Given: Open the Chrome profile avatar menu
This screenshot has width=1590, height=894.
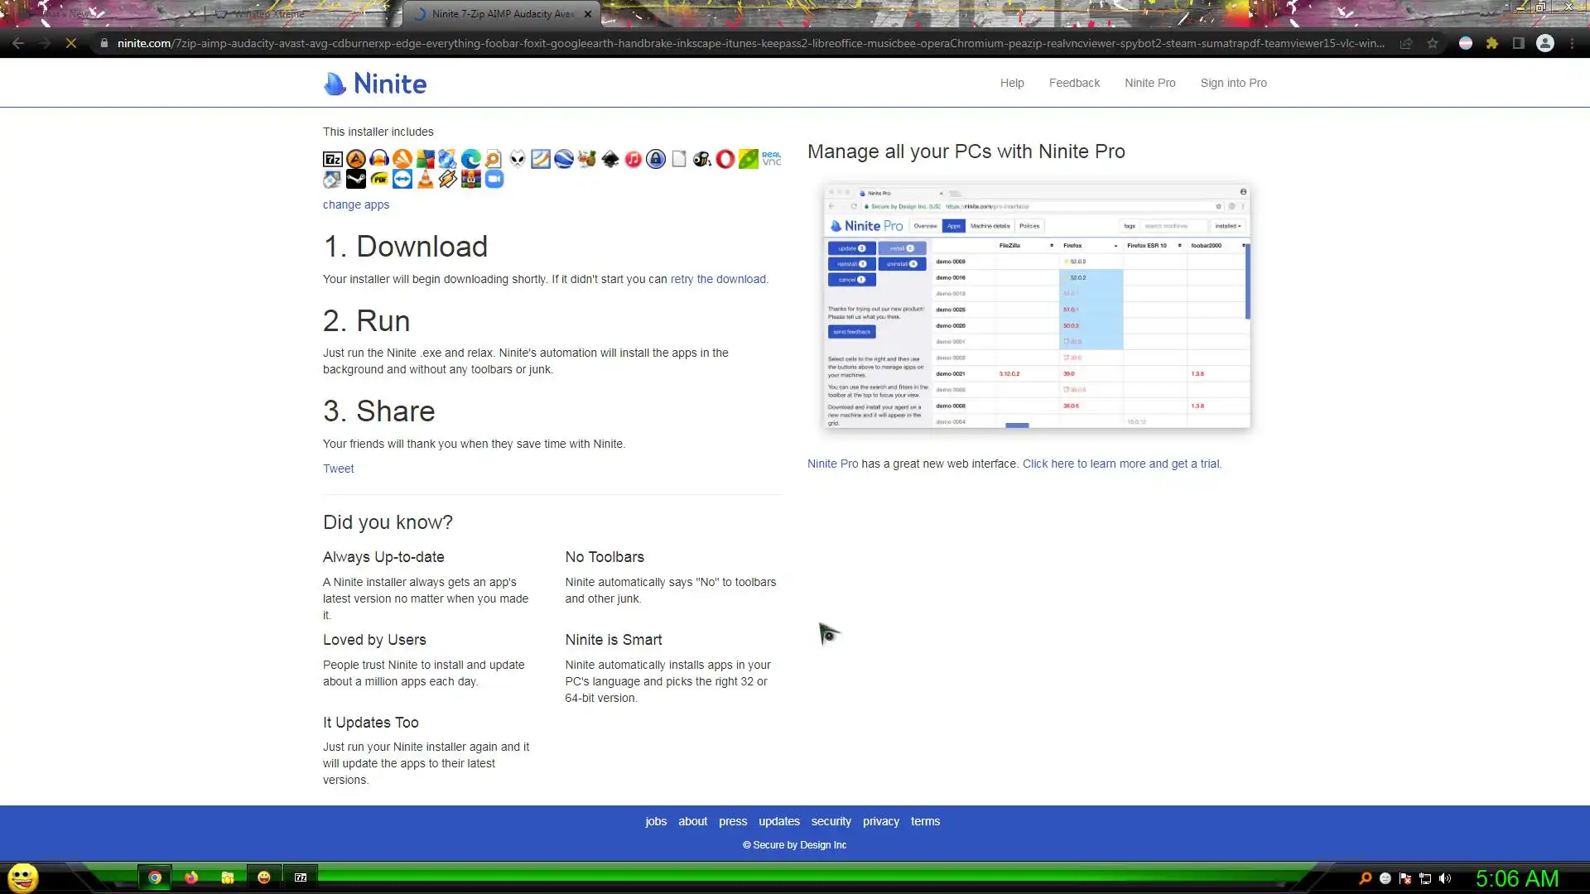Looking at the screenshot, I should click(x=1545, y=43).
